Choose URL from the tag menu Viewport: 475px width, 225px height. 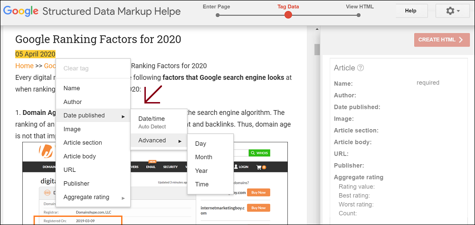click(x=93, y=170)
